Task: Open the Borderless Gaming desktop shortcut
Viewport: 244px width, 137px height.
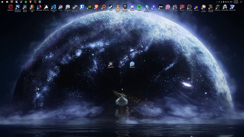Action: 11,7
